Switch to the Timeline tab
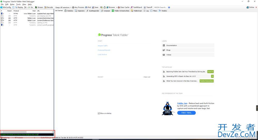 coord(163,11)
